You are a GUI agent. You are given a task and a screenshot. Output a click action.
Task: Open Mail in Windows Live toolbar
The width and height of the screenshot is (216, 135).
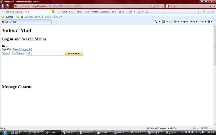[87, 12]
